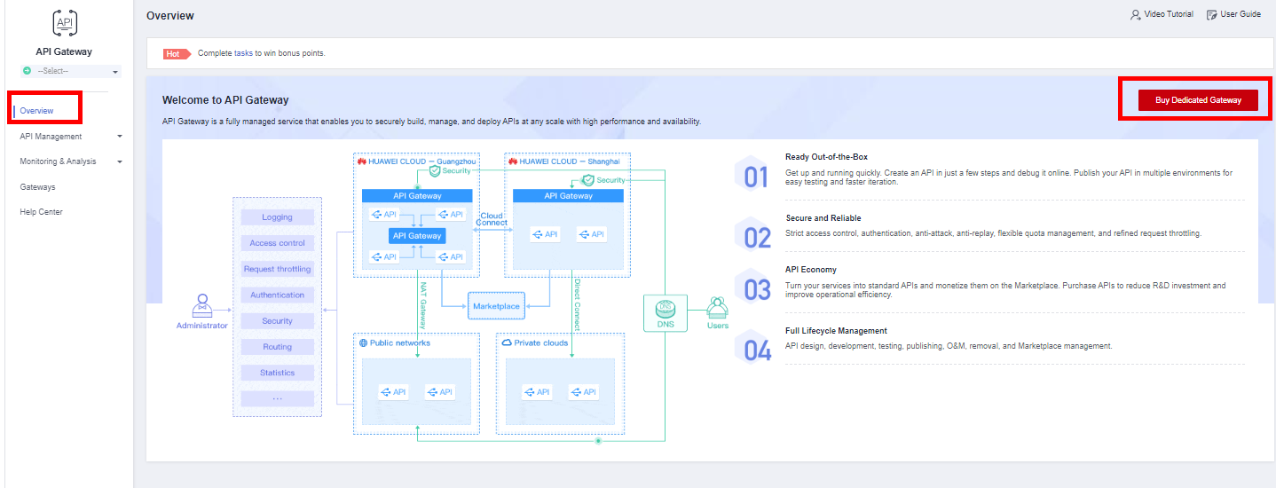Click the User Guide document icon
The height and width of the screenshot is (488, 1276).
pyautogui.click(x=1212, y=15)
